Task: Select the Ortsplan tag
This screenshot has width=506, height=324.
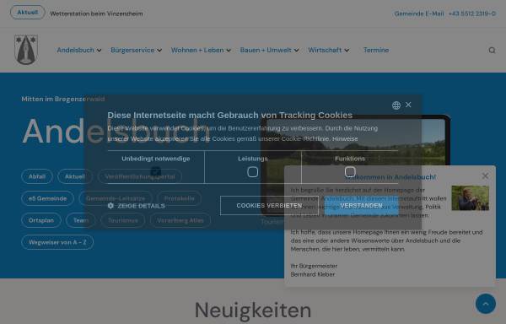Action: [41, 220]
